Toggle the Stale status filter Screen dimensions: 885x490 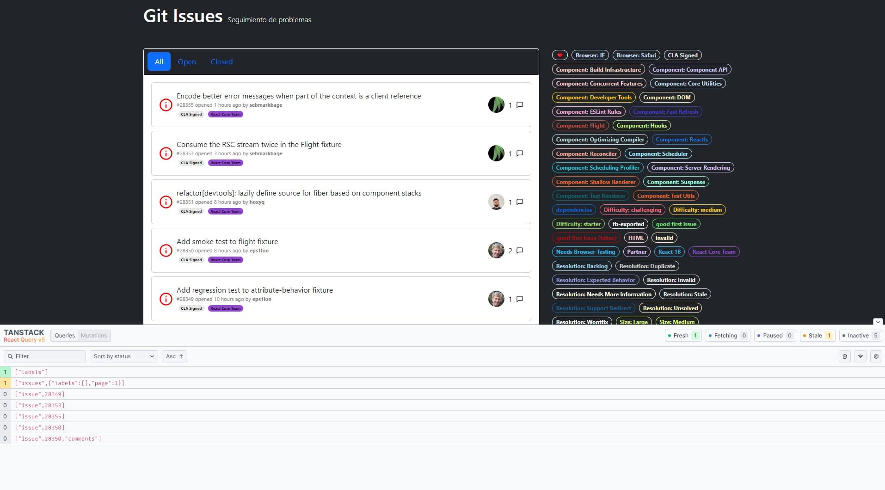coord(817,336)
